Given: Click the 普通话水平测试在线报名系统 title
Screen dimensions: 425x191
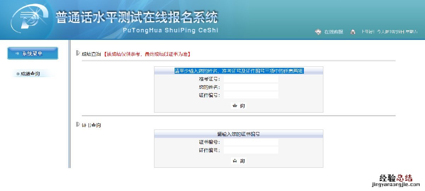Looking at the screenshot, I should point(136,18).
